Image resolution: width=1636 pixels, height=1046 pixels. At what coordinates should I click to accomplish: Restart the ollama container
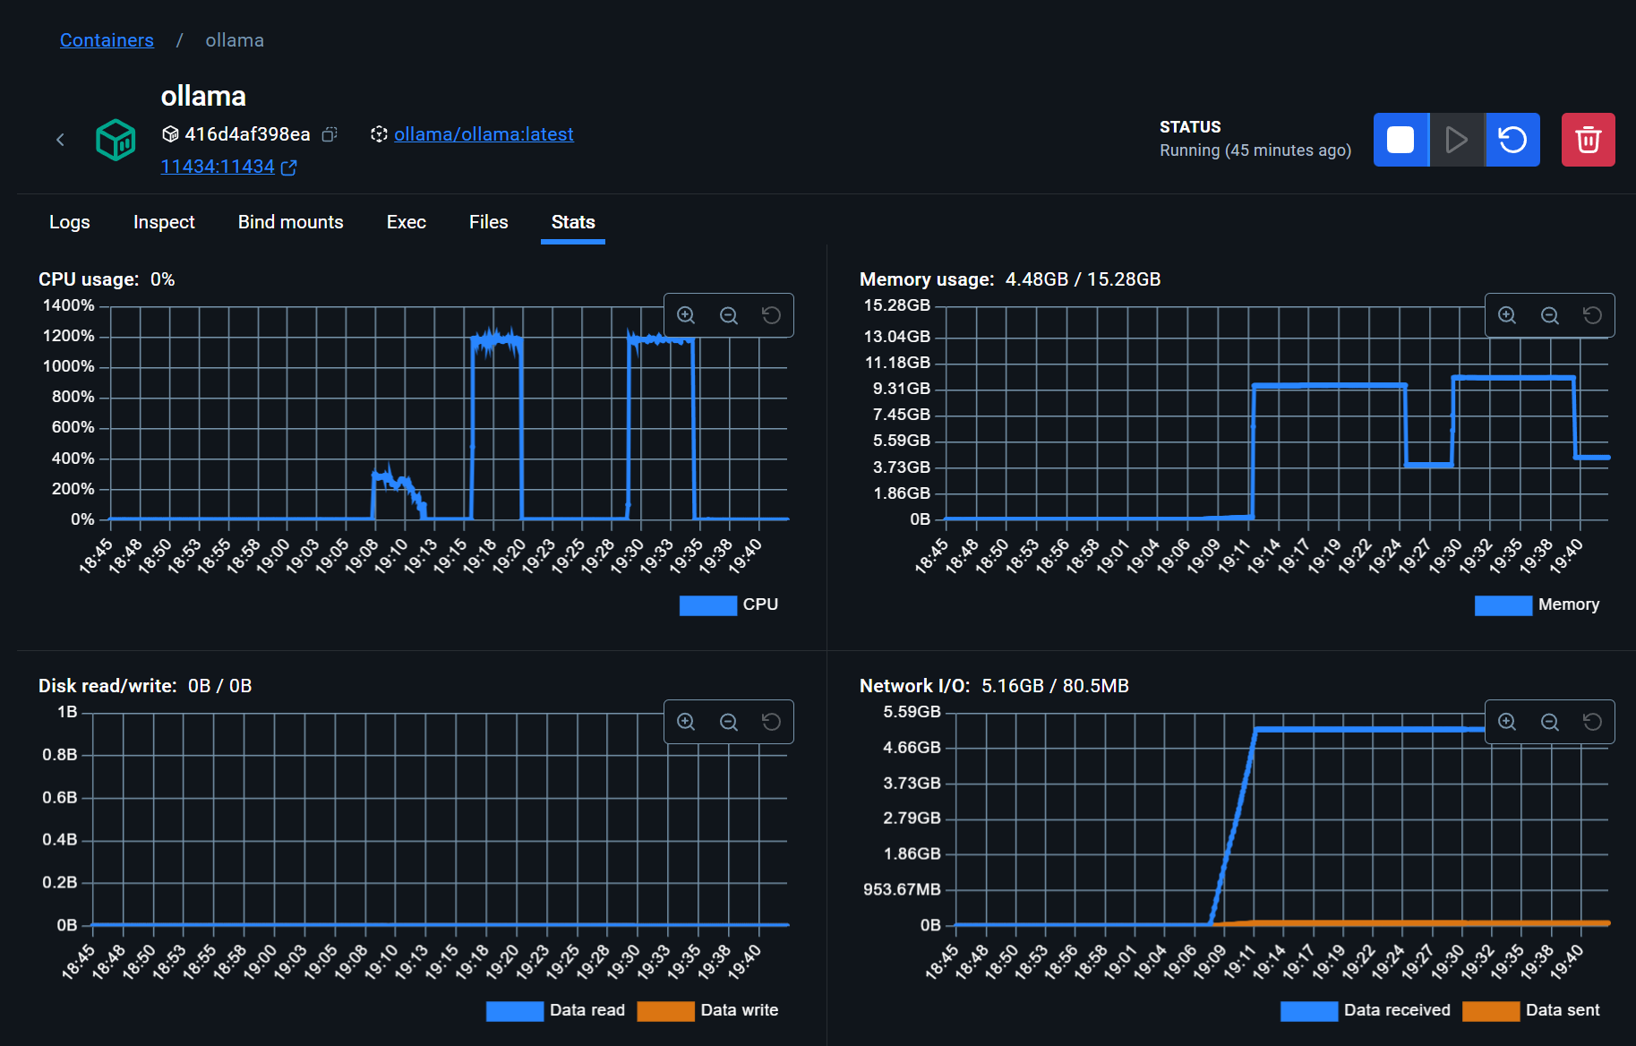(1512, 140)
